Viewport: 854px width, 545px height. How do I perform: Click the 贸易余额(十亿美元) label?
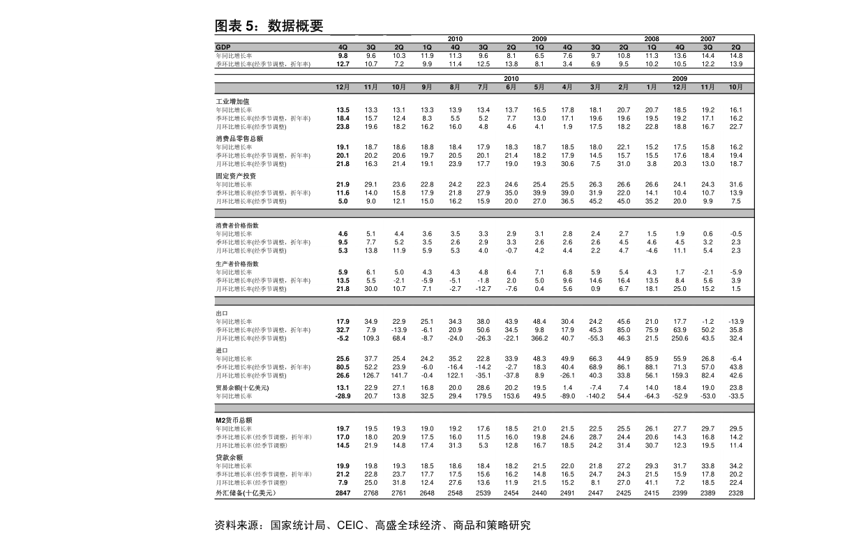(x=242, y=388)
